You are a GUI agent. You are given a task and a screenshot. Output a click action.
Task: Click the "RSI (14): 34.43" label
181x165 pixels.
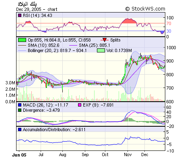[37, 15]
